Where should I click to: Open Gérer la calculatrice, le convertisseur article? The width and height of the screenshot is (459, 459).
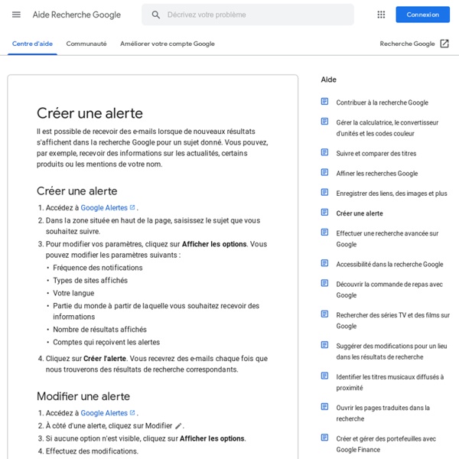click(387, 128)
